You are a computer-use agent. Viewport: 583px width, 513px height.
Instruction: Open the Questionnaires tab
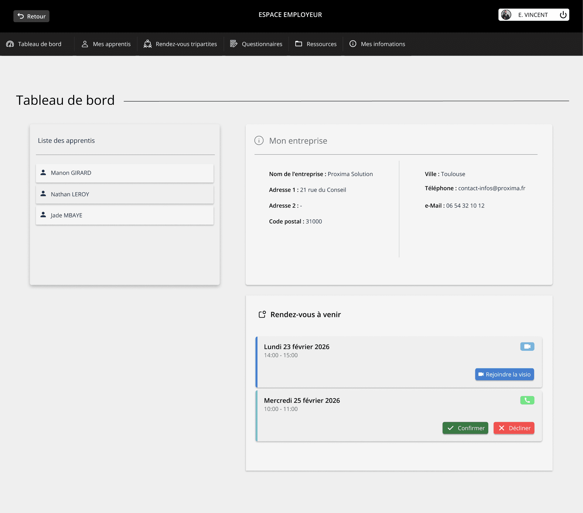[x=256, y=44]
